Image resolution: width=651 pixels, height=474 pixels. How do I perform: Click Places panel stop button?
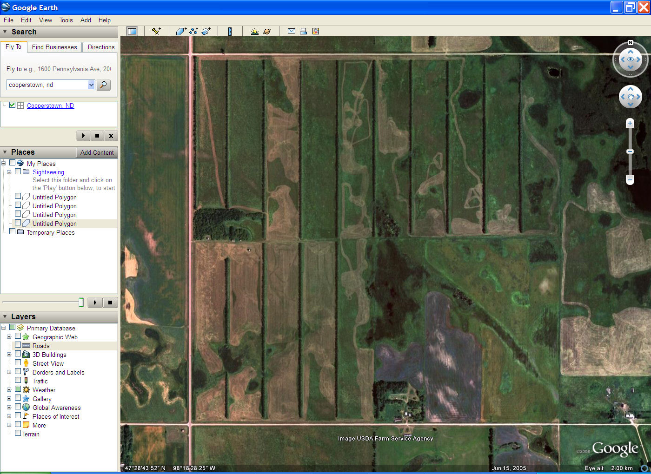110,303
